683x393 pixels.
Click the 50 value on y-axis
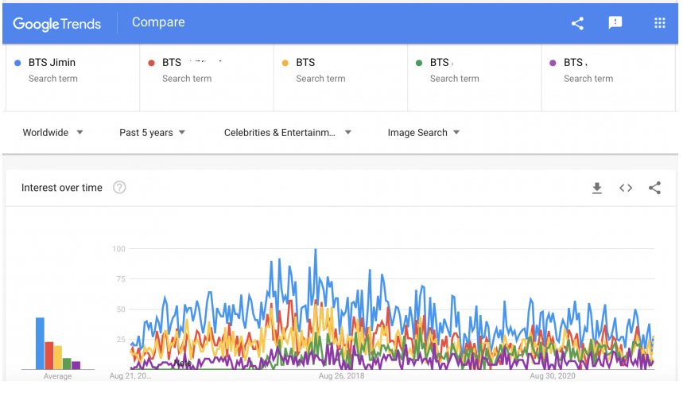pyautogui.click(x=121, y=309)
